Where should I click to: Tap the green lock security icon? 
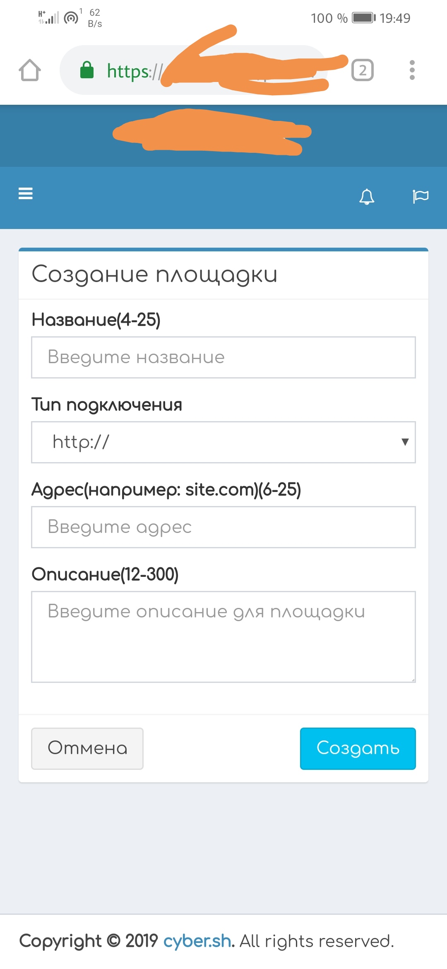[87, 70]
